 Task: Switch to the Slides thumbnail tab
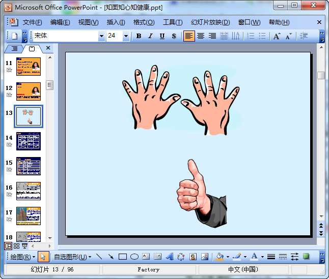[x=32, y=49]
